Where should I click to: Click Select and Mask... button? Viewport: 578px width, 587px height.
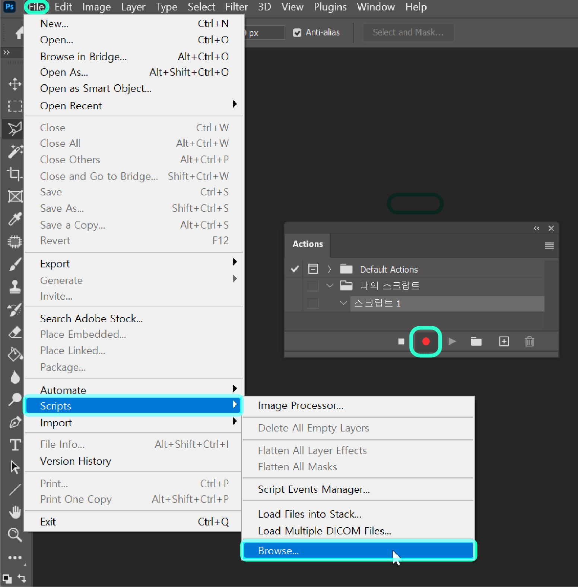coord(409,32)
